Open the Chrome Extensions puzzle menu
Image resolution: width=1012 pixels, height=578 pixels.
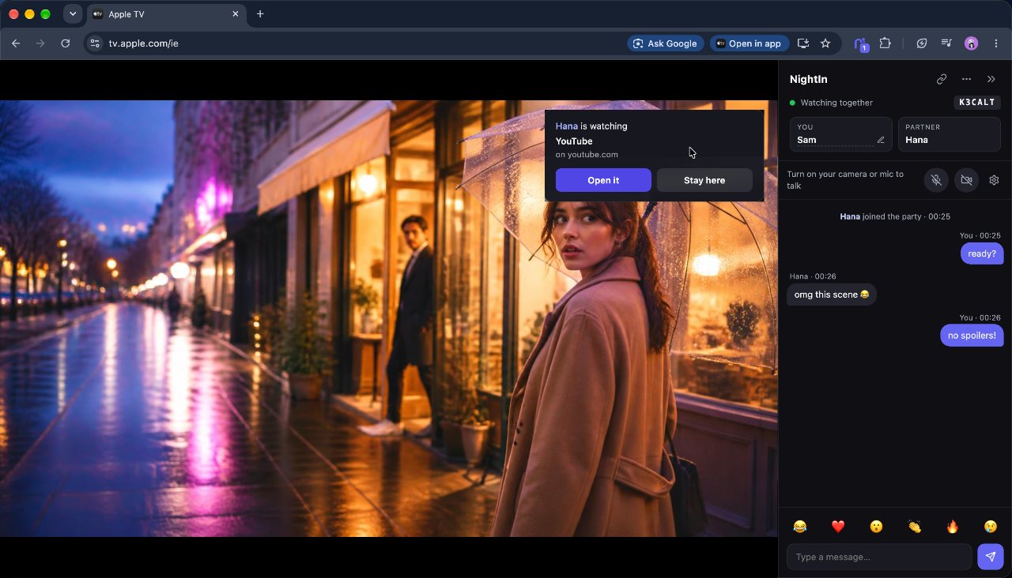885,43
